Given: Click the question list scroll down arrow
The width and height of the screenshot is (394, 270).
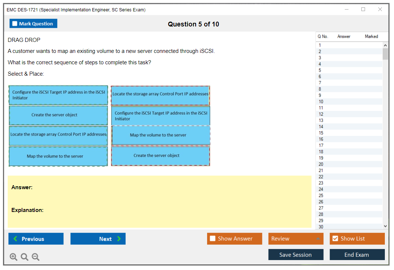Looking at the screenshot, I should 385,226.
